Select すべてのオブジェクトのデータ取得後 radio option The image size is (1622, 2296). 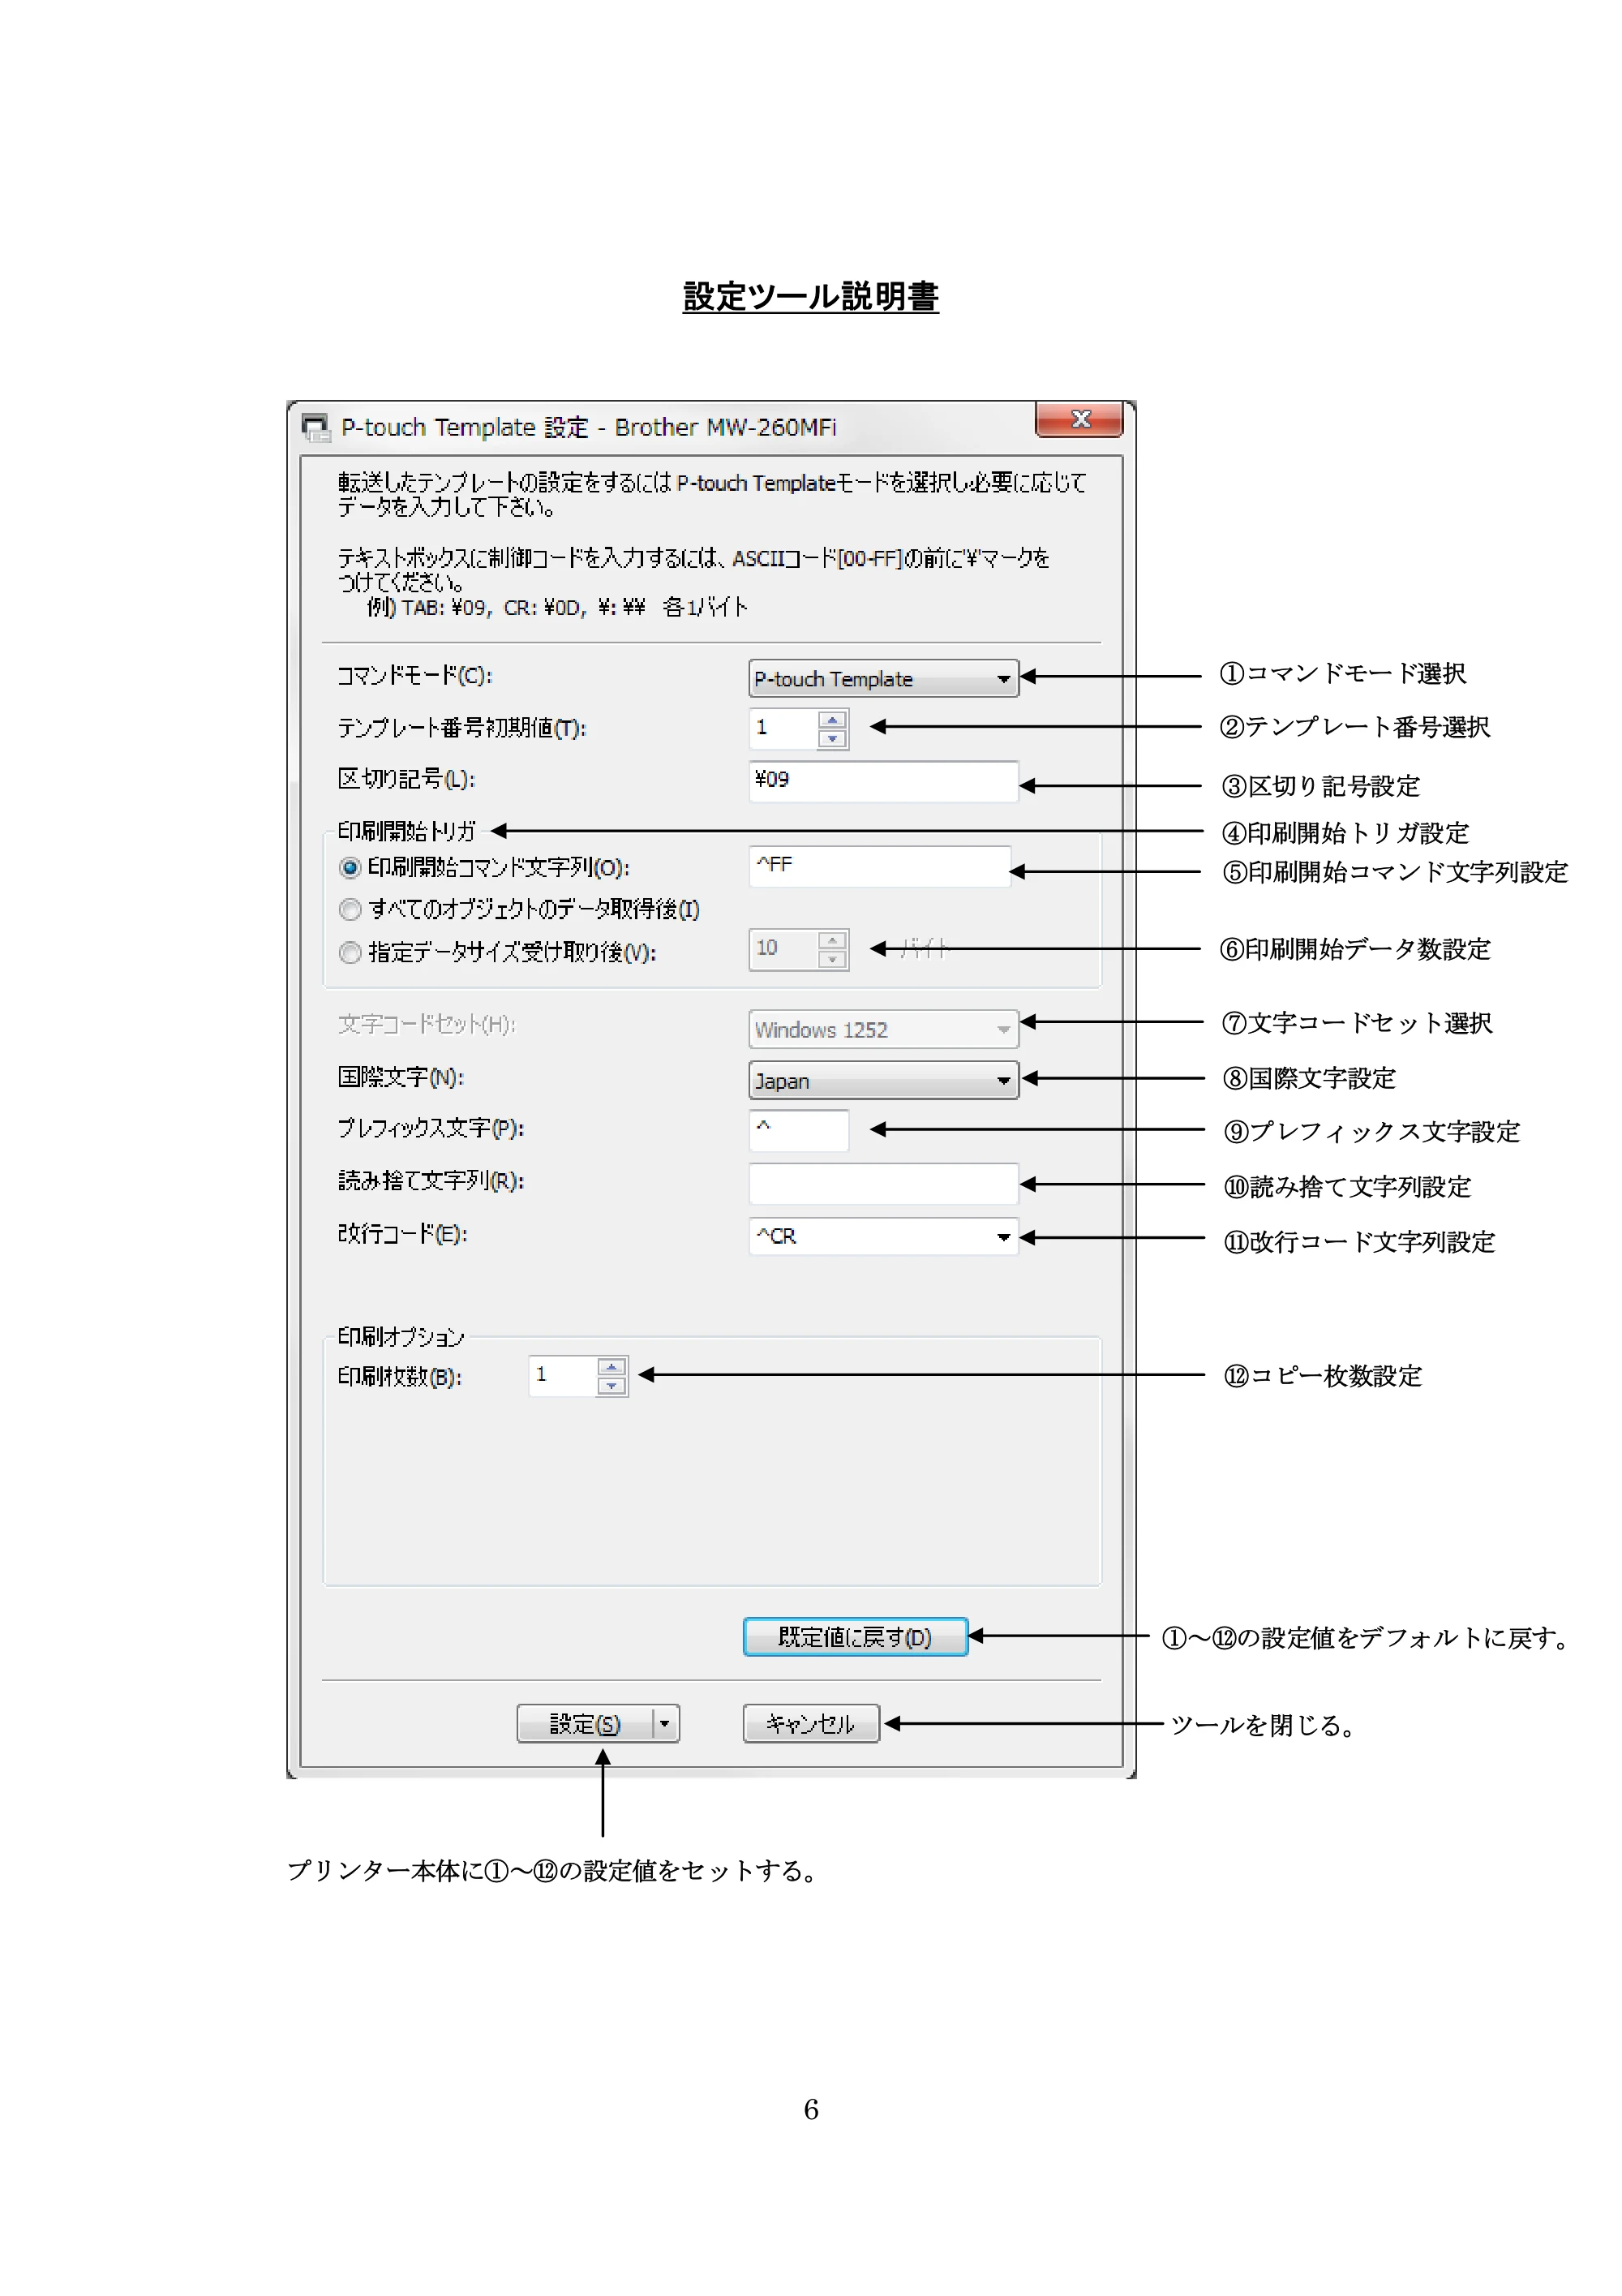(x=350, y=909)
